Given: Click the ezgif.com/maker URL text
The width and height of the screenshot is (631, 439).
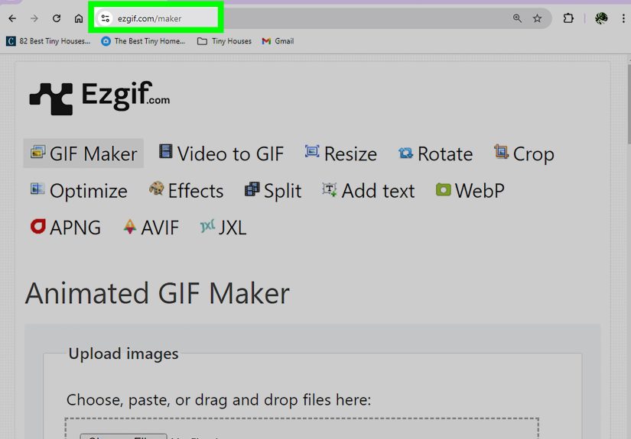Looking at the screenshot, I should coord(149,18).
